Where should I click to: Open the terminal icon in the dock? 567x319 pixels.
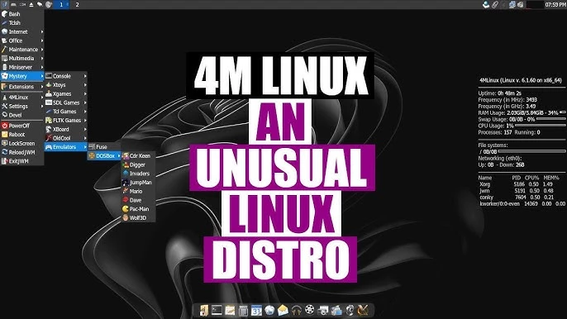point(217,310)
